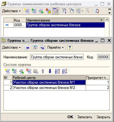The height and width of the screenshot is (122, 114).
Task: Click the Код column header
Action: pos(20,20)
